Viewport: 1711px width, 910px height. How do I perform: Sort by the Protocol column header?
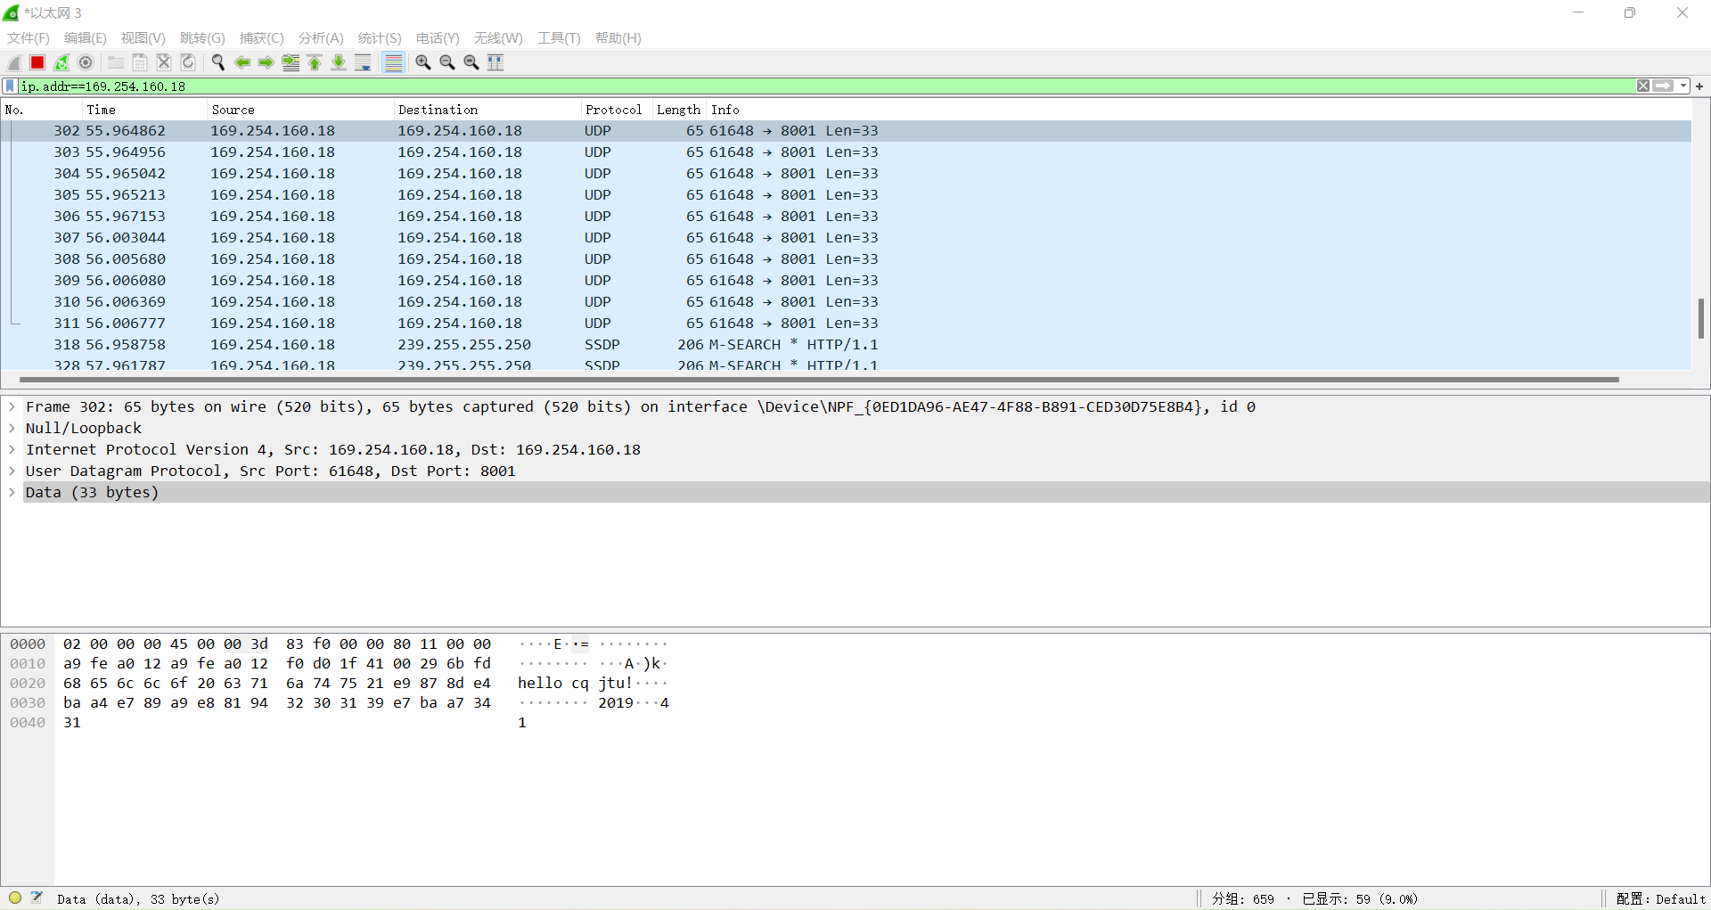click(616, 110)
